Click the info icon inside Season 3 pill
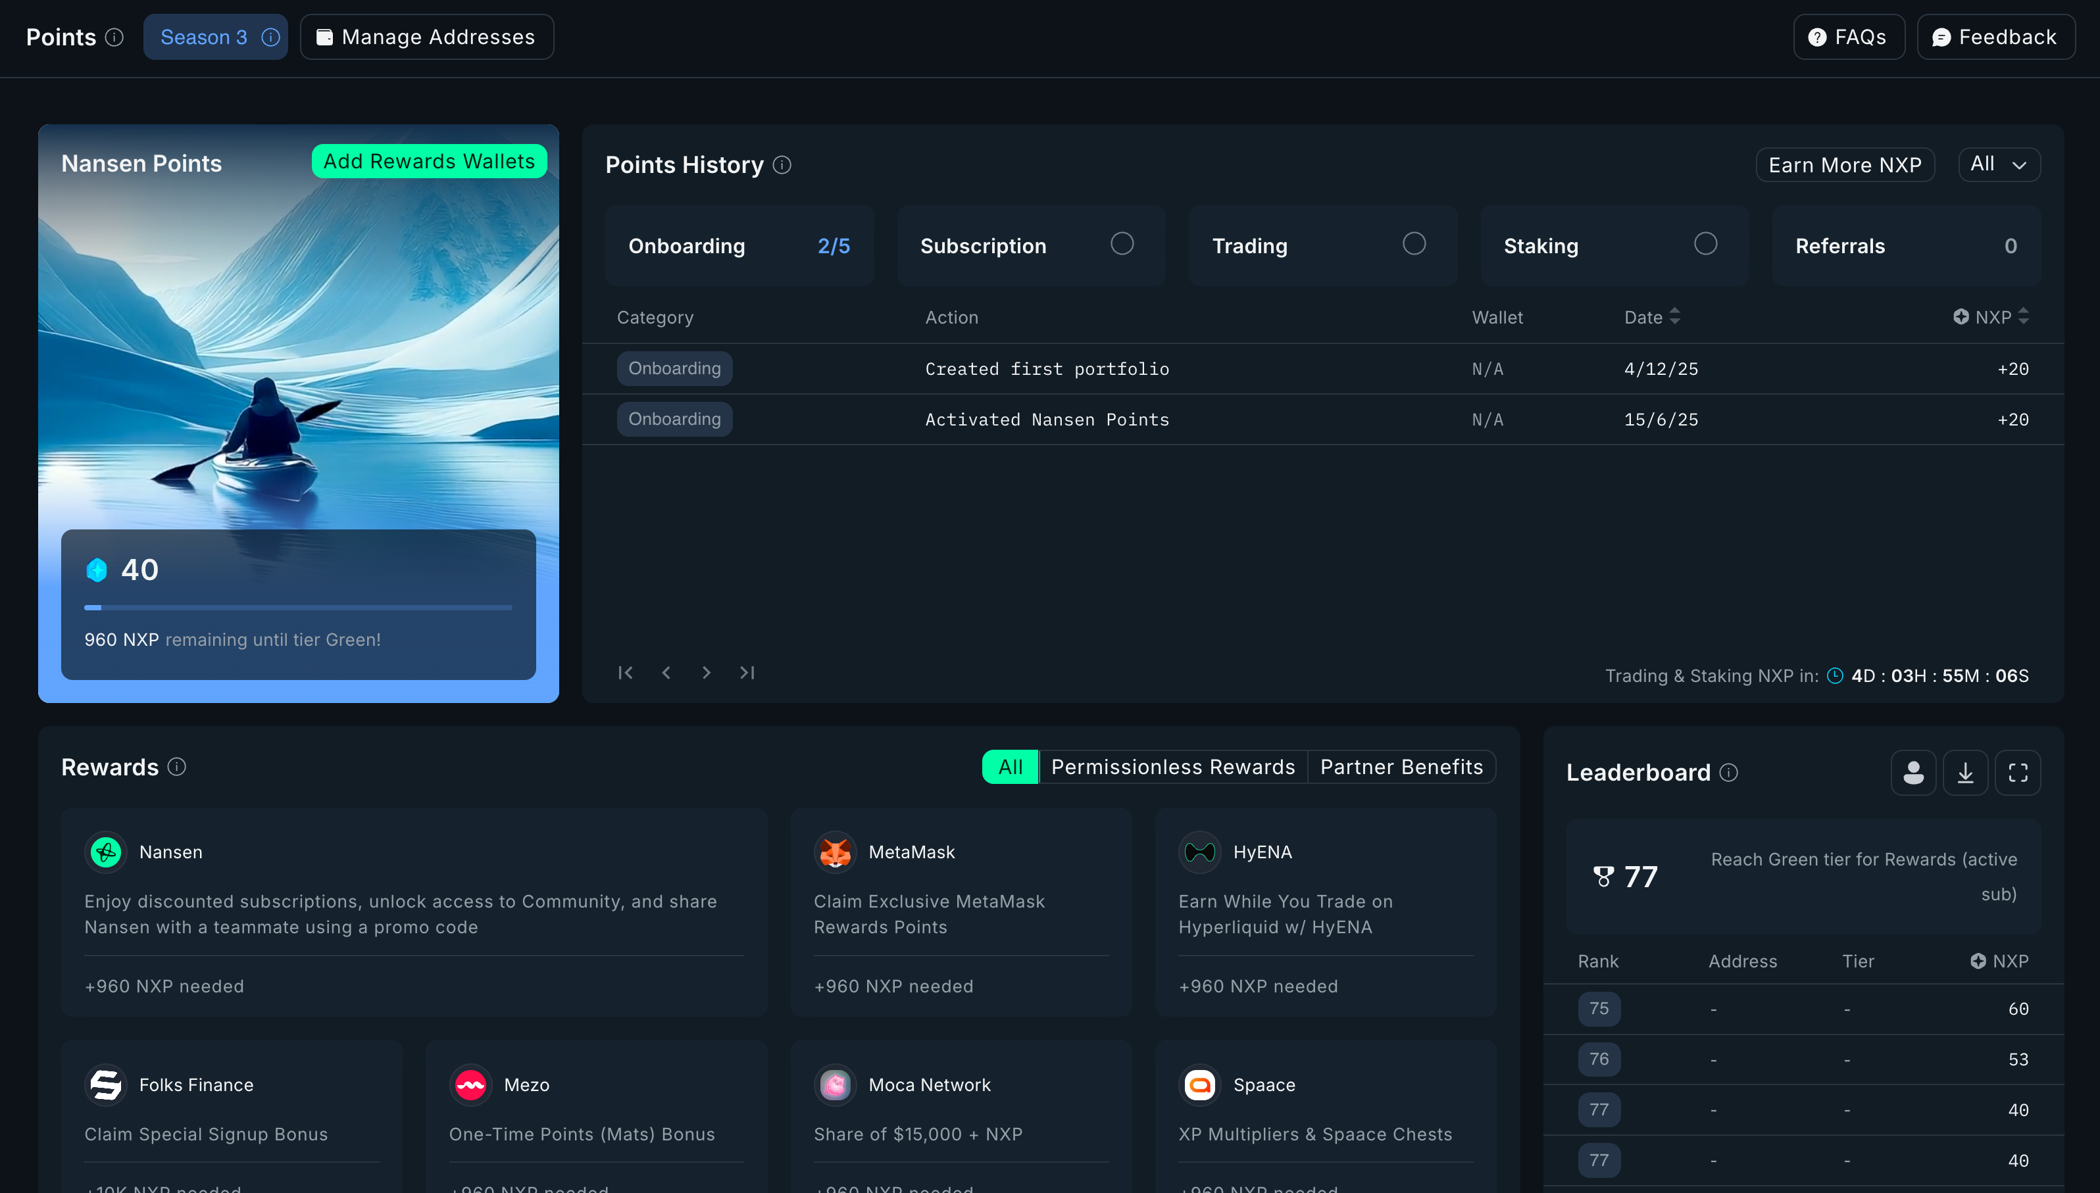This screenshot has width=2100, height=1193. [x=270, y=37]
